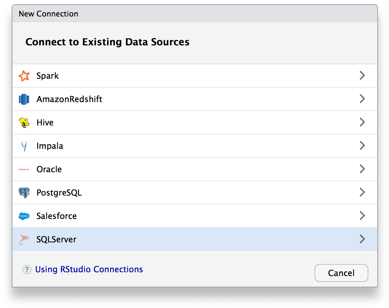Click the question mark help icon

[27, 269]
